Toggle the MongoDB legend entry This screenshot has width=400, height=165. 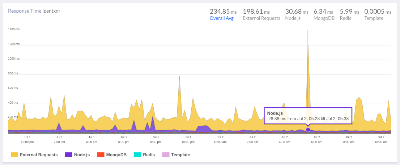(x=112, y=155)
